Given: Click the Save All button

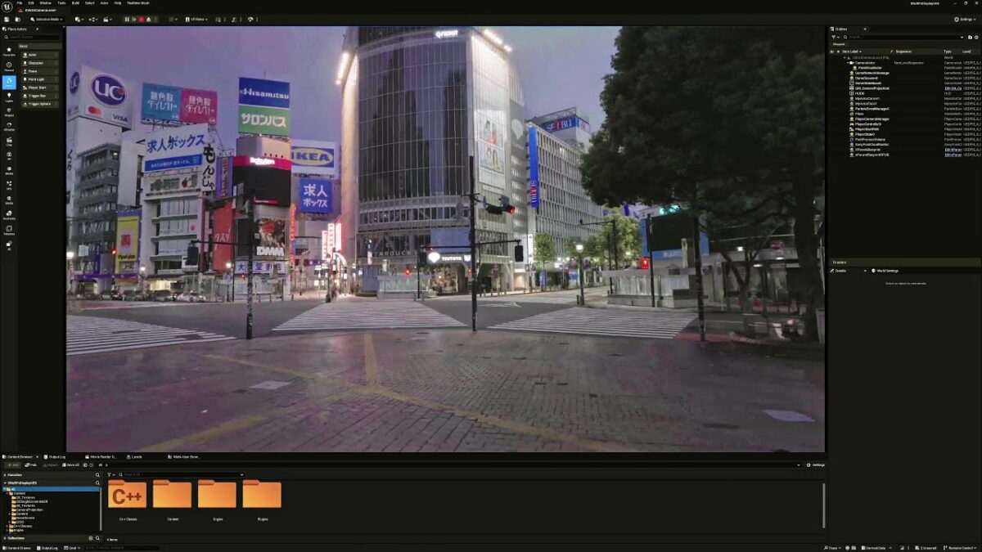Looking at the screenshot, I should 70,464.
